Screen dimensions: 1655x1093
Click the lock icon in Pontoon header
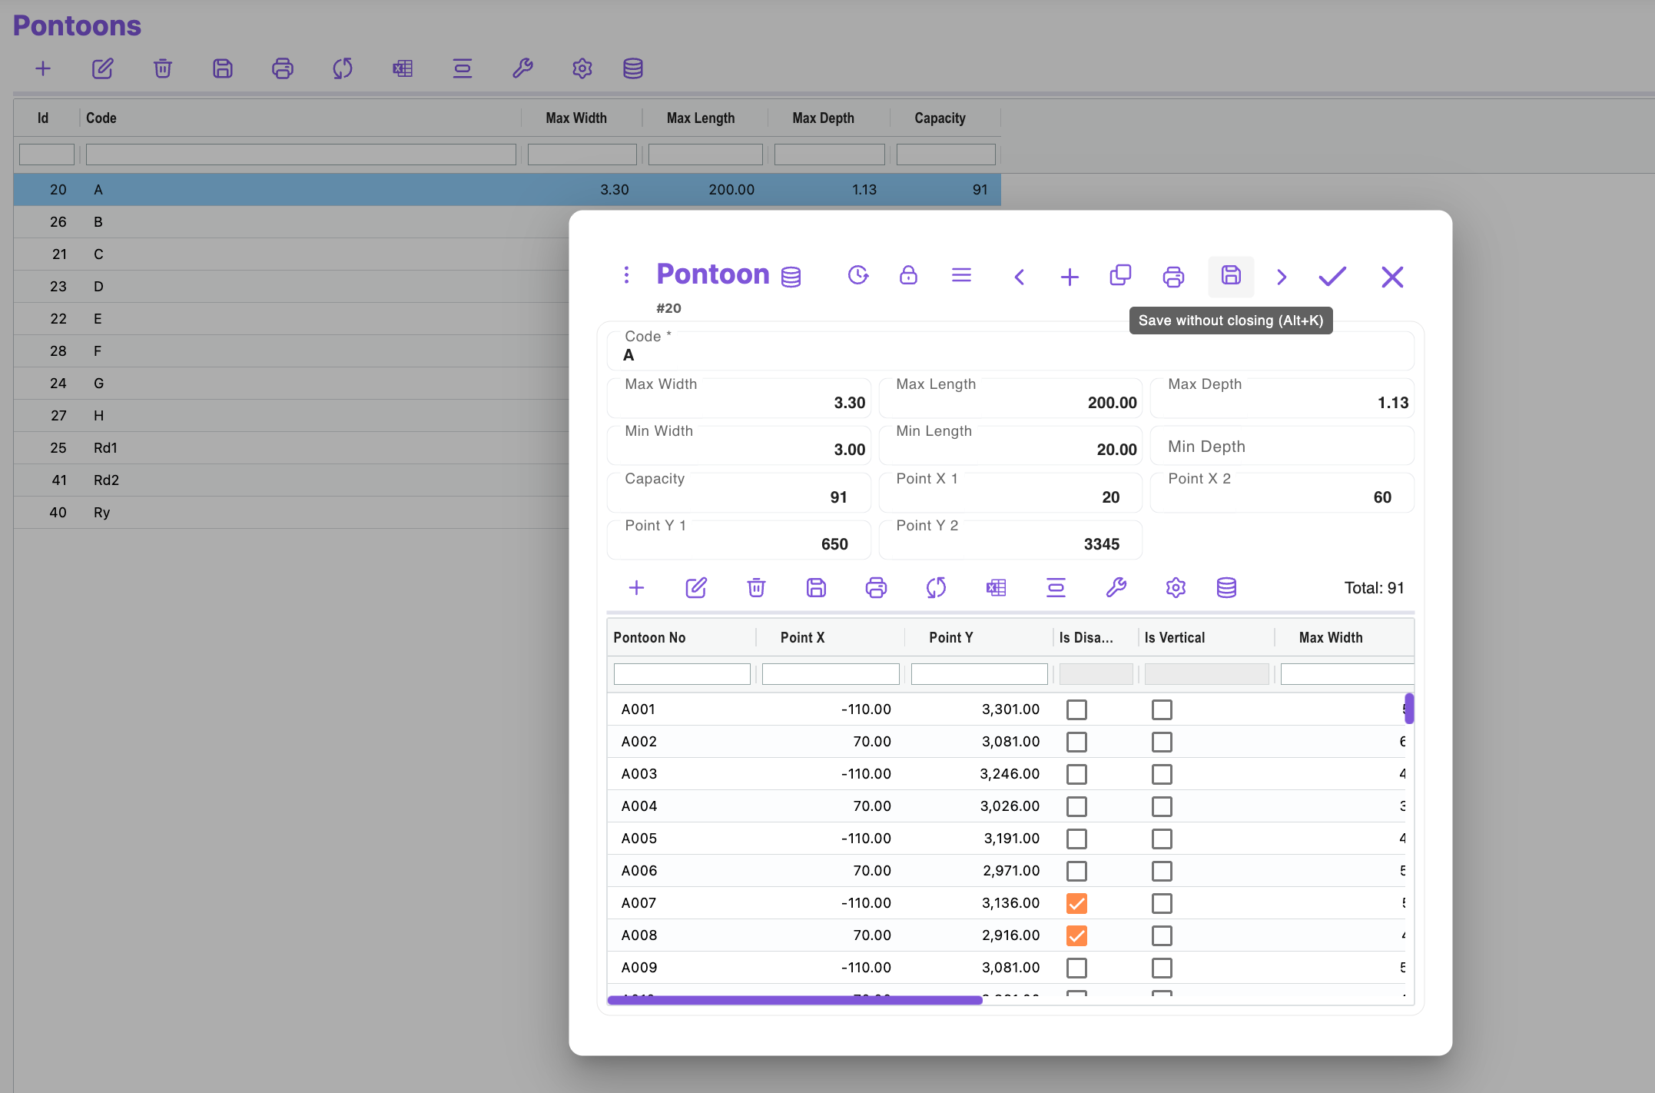click(x=908, y=275)
